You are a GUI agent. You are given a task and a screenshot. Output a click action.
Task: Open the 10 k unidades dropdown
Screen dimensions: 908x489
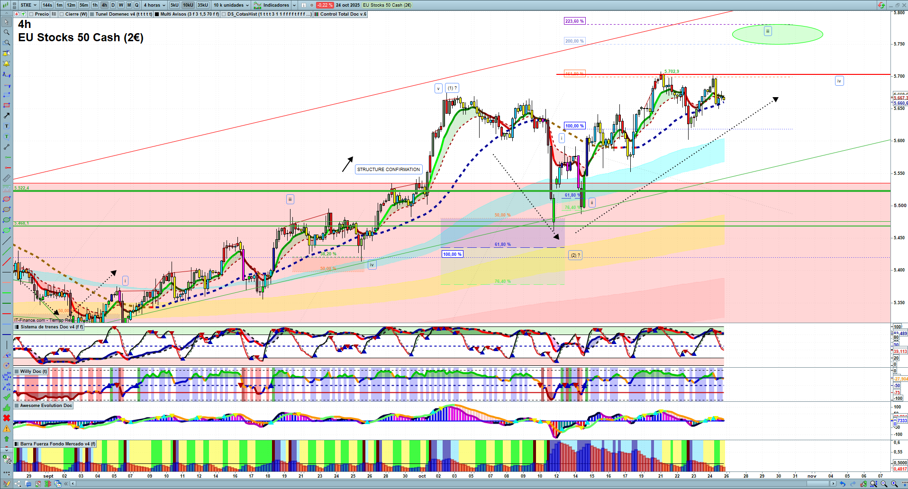[x=231, y=5]
